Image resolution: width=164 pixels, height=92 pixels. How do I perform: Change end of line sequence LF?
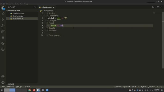pos(138,87)
